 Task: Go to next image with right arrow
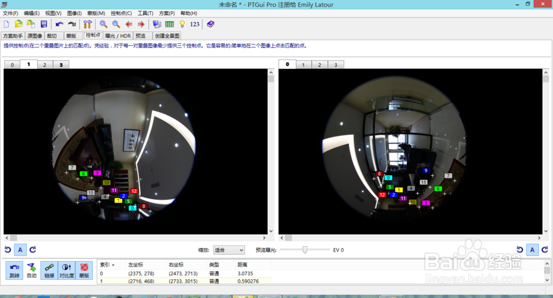tap(141, 24)
